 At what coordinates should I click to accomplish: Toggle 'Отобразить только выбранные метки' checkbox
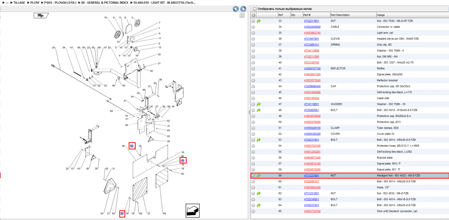(255, 9)
